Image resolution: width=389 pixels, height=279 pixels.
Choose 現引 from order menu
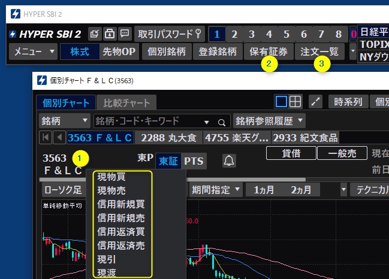click(107, 259)
